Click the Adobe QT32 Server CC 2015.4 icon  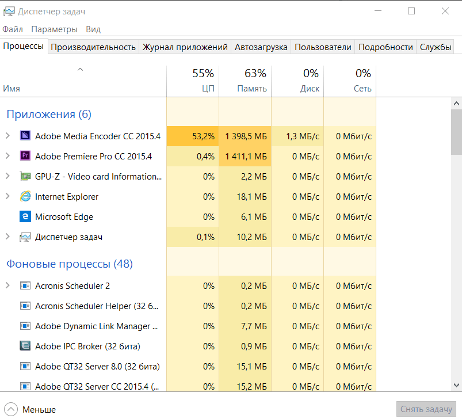pos(25,386)
